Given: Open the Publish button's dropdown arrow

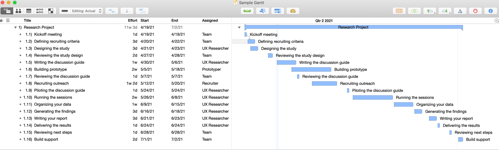Looking at the screenshot, I should click(435, 12).
